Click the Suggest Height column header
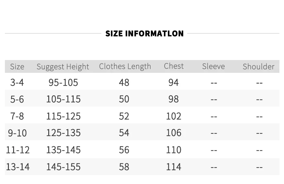 [63, 67]
